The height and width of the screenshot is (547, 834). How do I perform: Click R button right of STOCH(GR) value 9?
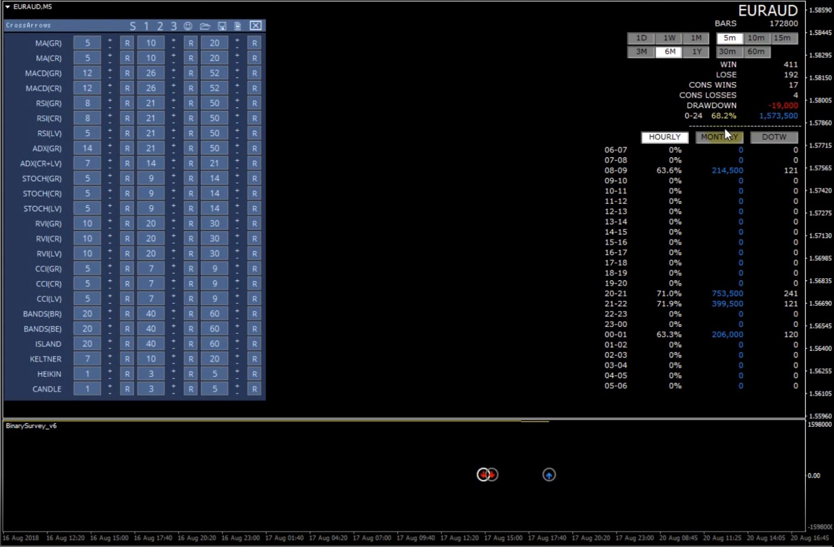[x=191, y=178]
